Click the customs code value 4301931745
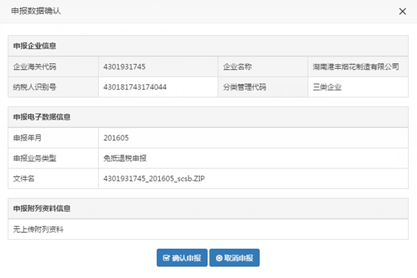This screenshot has height=278, width=417. tap(123, 67)
